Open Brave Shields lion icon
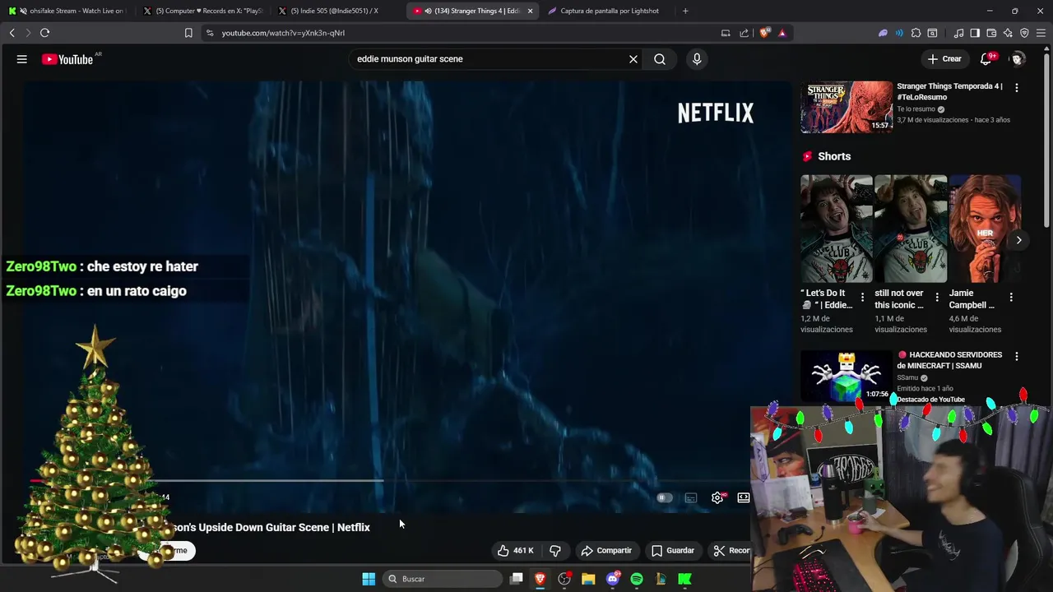Image resolution: width=1053 pixels, height=592 pixels. [765, 33]
